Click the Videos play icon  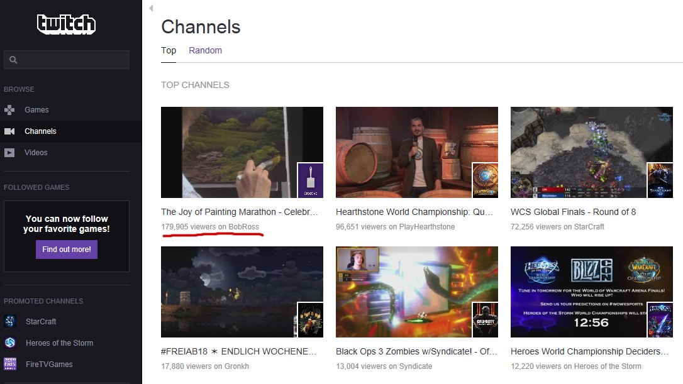[x=9, y=152]
